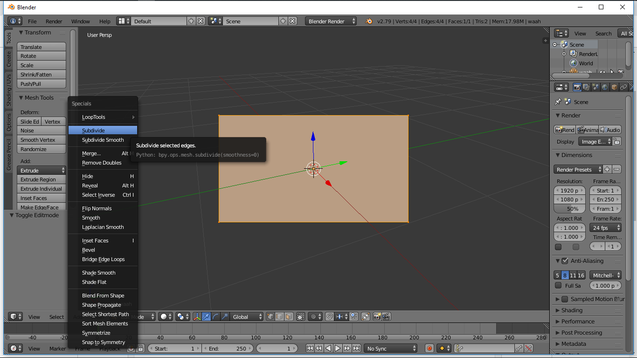
Task: Choose Bevel in Specials menu
Action: click(103, 250)
